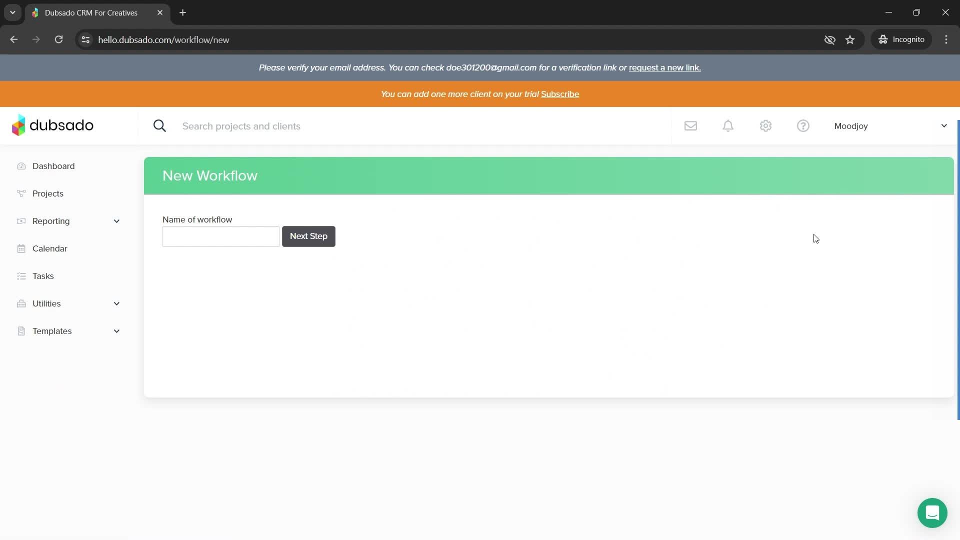Image resolution: width=960 pixels, height=540 pixels.
Task: Open the tab search dropdown arrow
Action: (12, 12)
